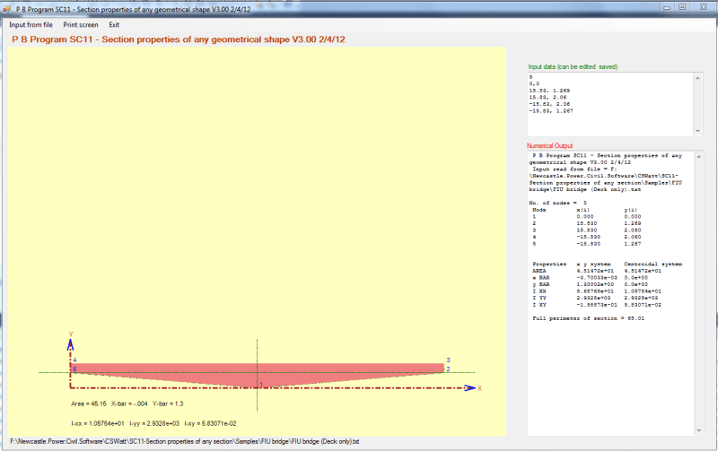The width and height of the screenshot is (718, 451).
Task: Click the up arrow of Input data scrollbar
Action: (x=698, y=78)
